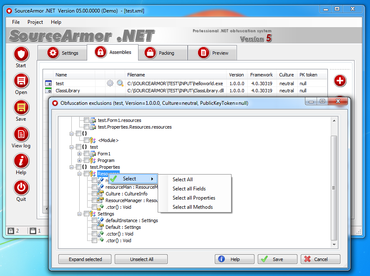Click the SourceArmor app title bar icon
Viewport: 370px width, 276px height.
(x=9, y=10)
